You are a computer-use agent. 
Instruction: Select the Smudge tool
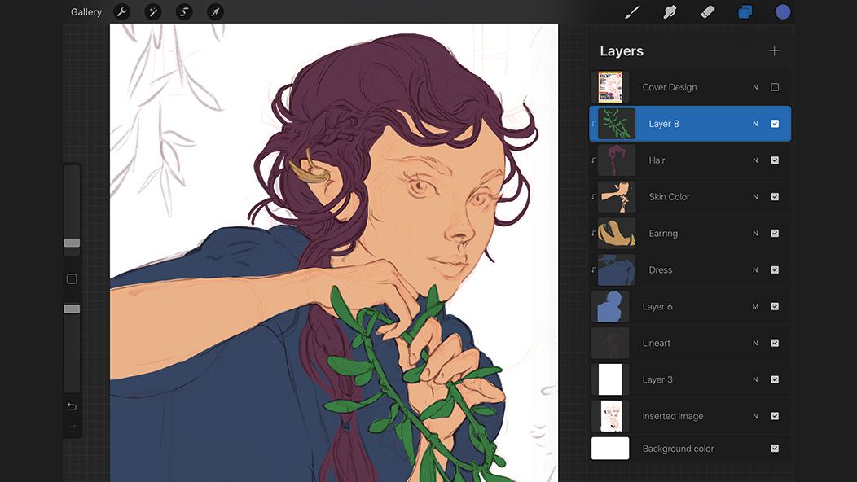[669, 11]
